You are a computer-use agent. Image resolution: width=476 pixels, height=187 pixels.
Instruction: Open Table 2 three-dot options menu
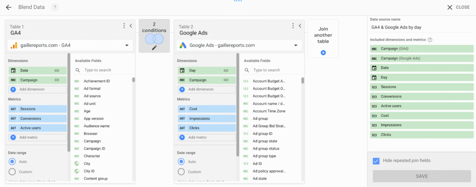coord(293,26)
